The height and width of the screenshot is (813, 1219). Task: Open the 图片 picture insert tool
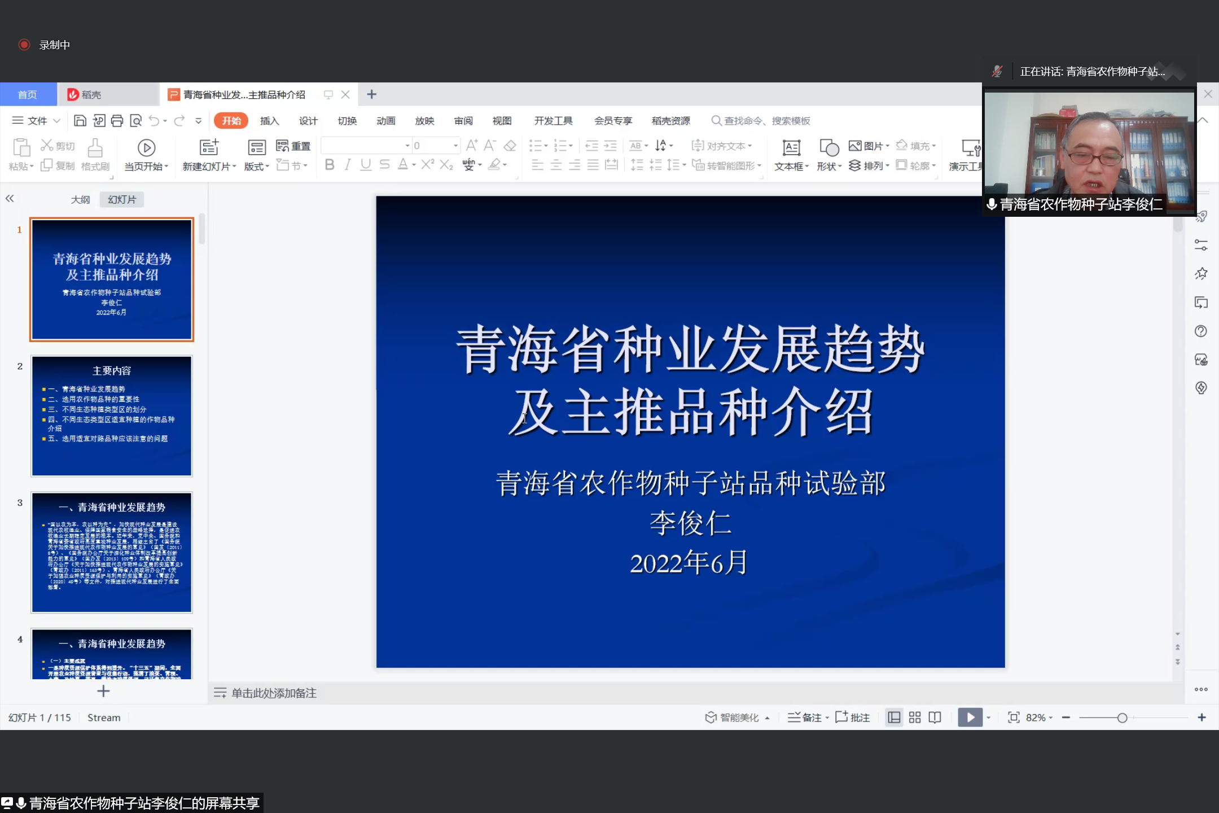[869, 146]
